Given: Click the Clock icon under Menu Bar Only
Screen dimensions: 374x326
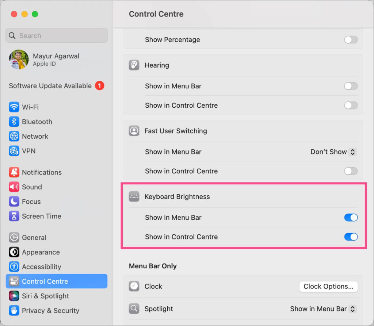Looking at the screenshot, I should (x=134, y=287).
